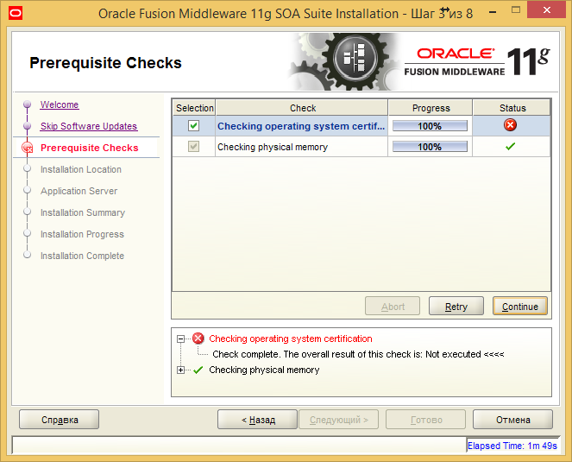572x462 pixels.
Task: Click the Готово finish button
Action: [x=426, y=420]
